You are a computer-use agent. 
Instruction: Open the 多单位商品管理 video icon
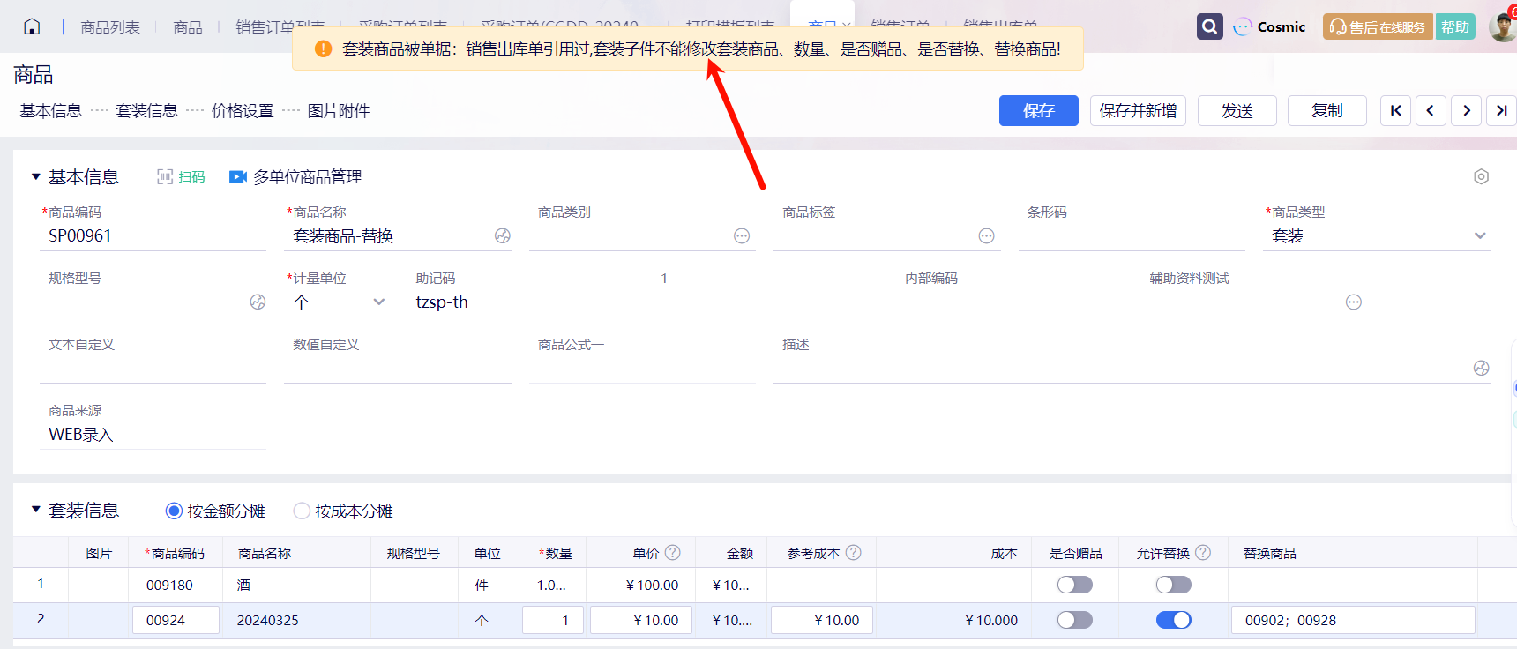pos(238,177)
